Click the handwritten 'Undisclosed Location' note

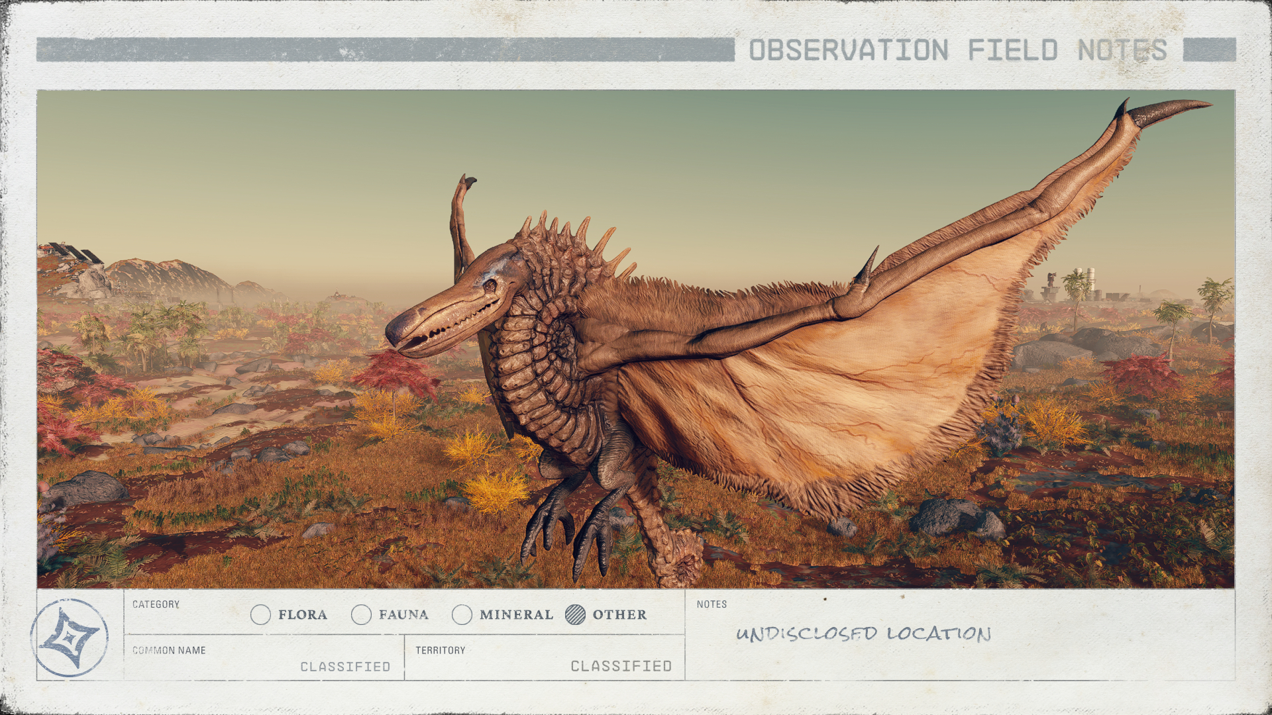coord(863,634)
